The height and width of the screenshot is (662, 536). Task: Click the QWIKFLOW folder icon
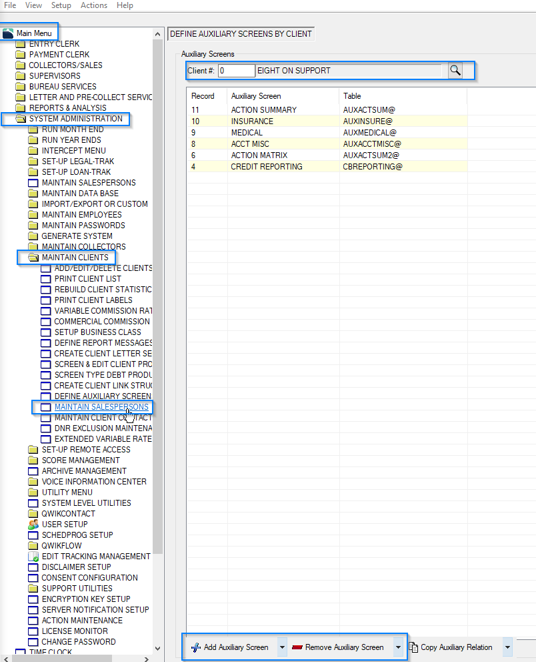tap(33, 545)
